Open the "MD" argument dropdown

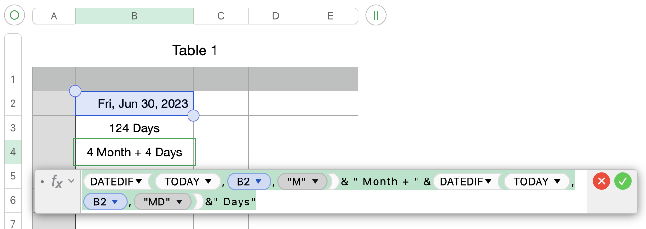(x=179, y=202)
